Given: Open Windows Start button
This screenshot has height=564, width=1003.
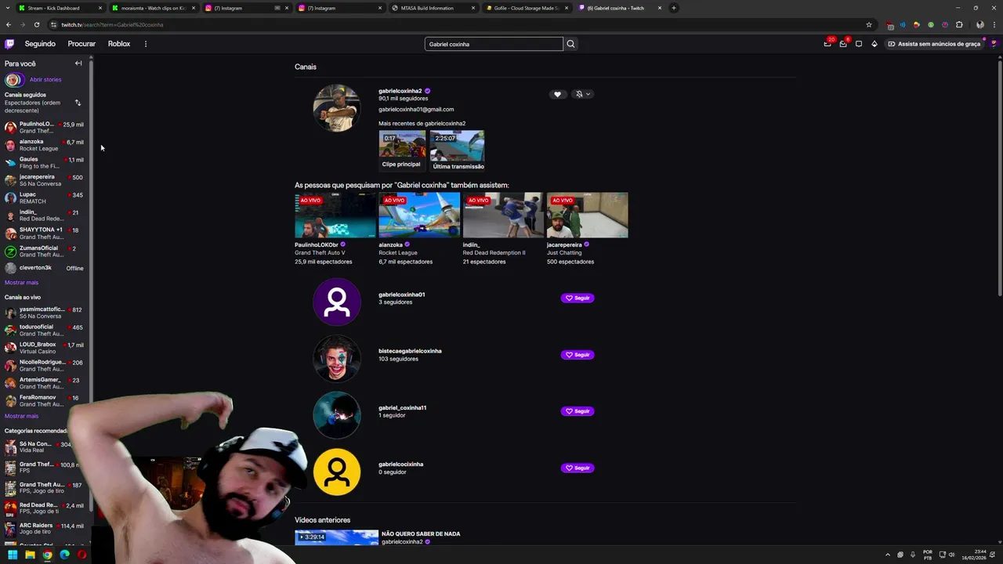Looking at the screenshot, I should (13, 555).
